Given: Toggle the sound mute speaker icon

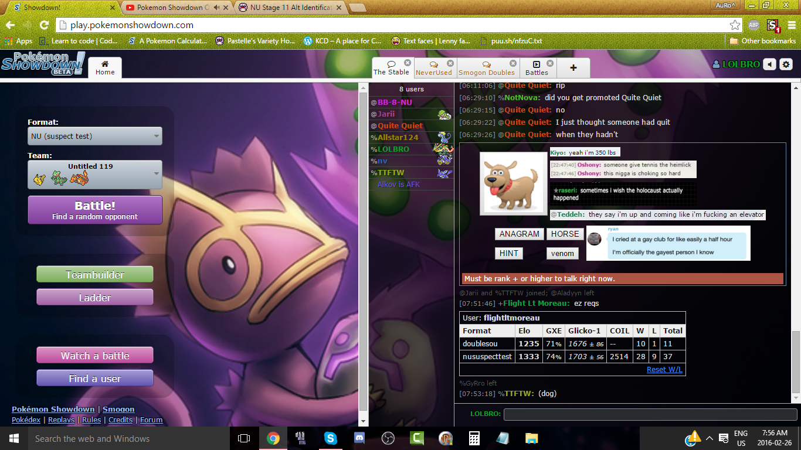Looking at the screenshot, I should tap(769, 64).
